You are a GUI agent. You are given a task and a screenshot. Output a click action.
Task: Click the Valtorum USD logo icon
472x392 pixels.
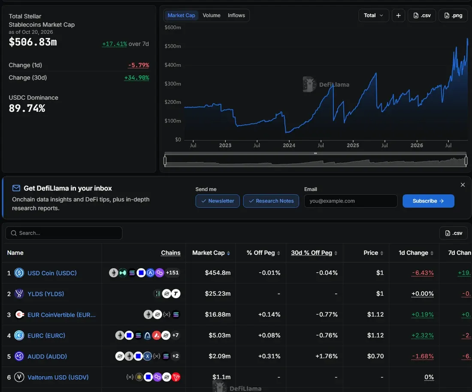click(x=19, y=377)
